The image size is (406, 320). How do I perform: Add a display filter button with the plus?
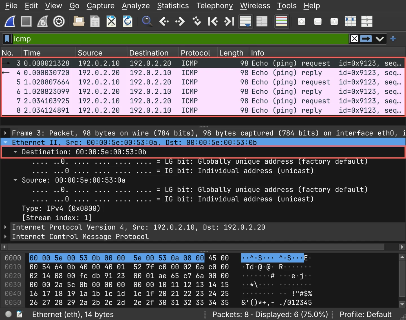393,39
